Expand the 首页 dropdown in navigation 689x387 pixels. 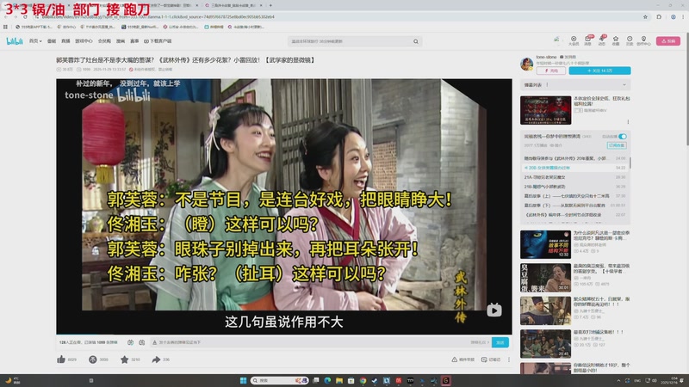point(35,40)
